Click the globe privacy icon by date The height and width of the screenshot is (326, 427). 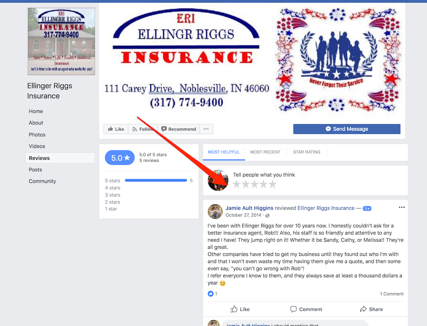point(267,216)
